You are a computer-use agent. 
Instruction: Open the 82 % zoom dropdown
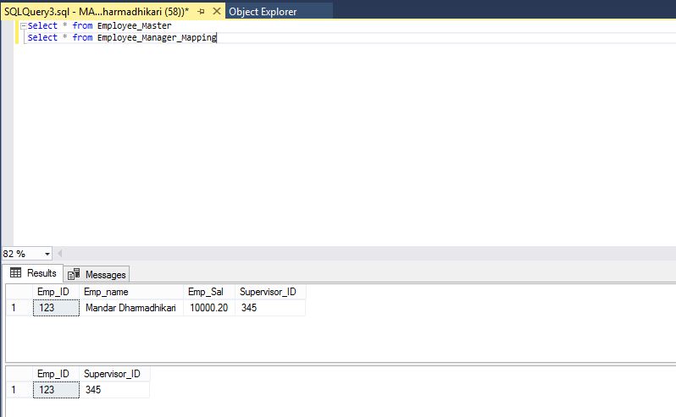pyautogui.click(x=47, y=254)
